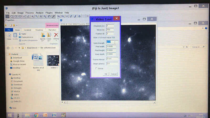Select the Pencil tool in ImageJ toolbar

(71, 16)
